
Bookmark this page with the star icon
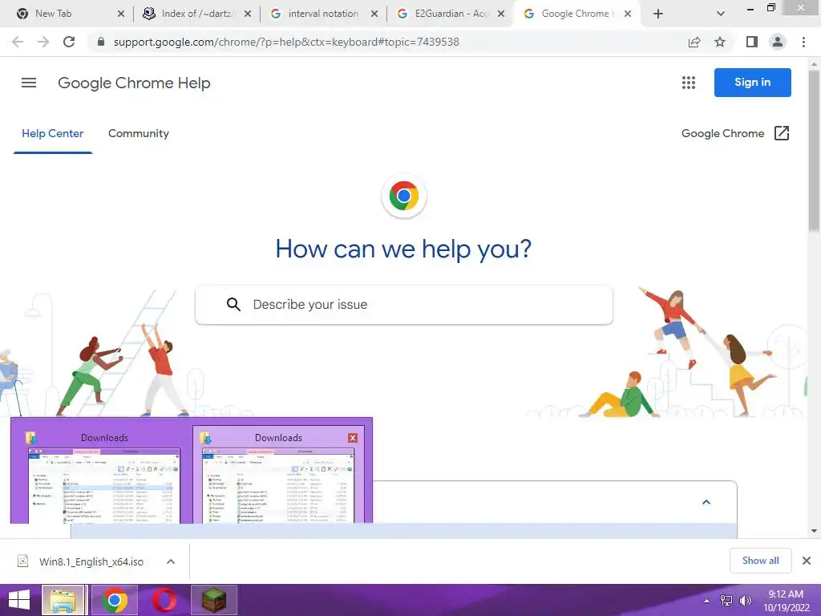tap(720, 42)
